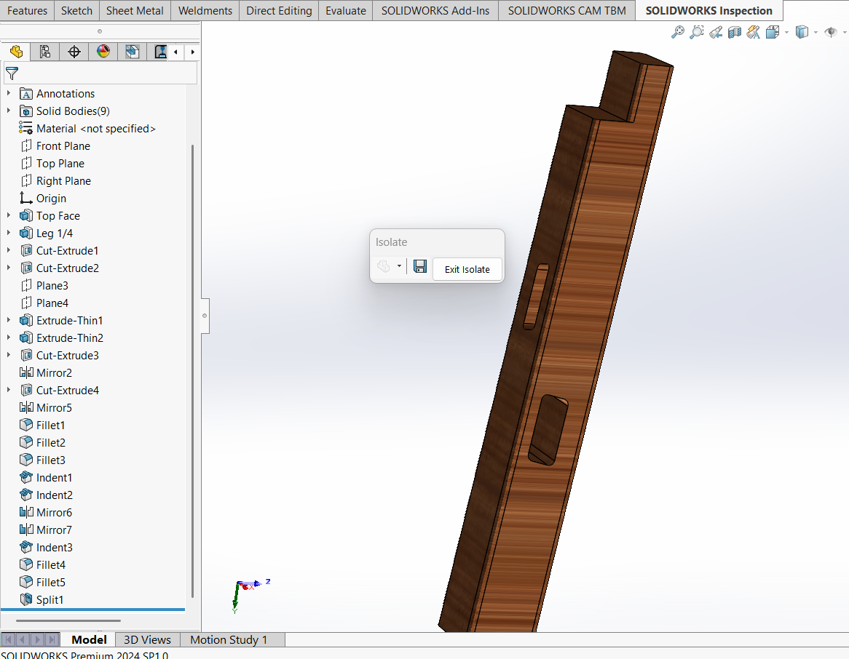Select the Indent1 feature icon
Image resolution: width=849 pixels, height=659 pixels.
(x=26, y=477)
